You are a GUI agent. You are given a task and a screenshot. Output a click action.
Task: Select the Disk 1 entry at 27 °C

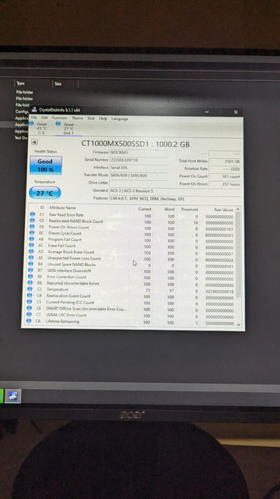coord(65,128)
